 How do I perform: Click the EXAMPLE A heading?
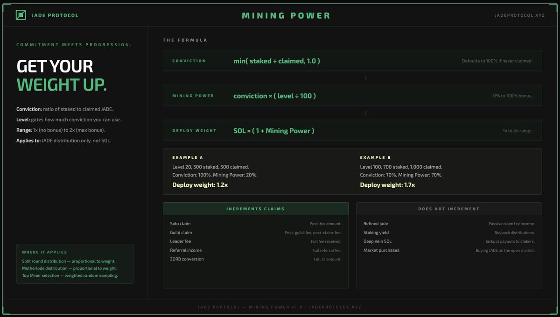[x=188, y=158]
